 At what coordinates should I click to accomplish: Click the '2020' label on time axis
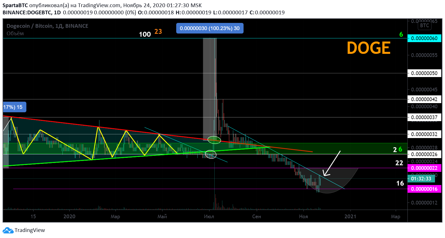pos(69,217)
